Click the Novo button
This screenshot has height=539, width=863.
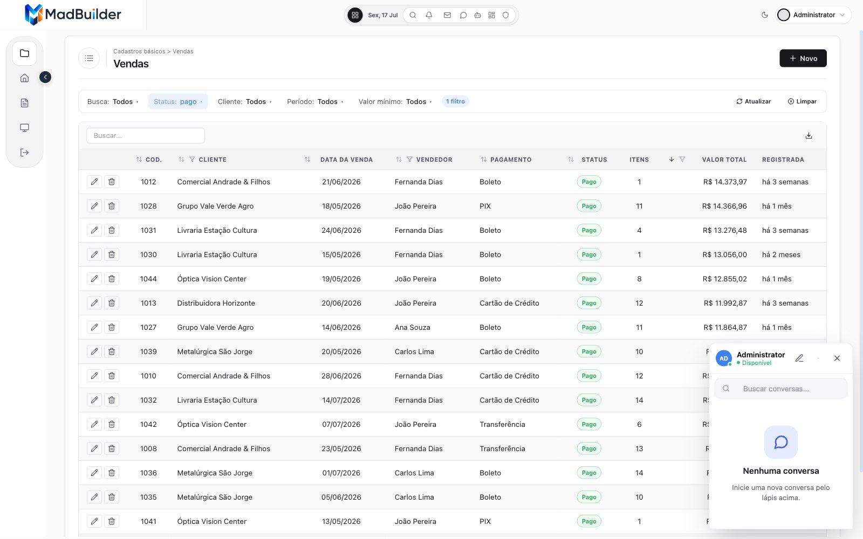[x=803, y=58]
